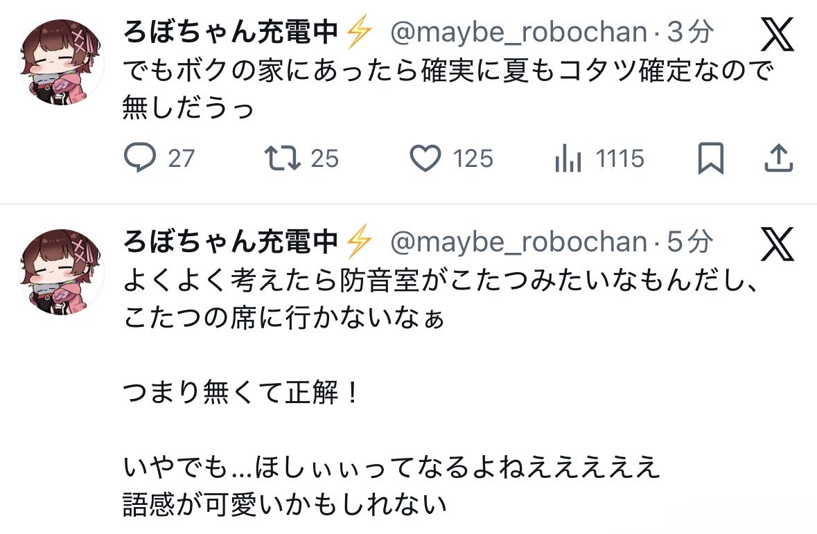This screenshot has height=534, width=817.
Task: Click ろぼちゃん充電中 name on second tweet
Action: (x=231, y=242)
